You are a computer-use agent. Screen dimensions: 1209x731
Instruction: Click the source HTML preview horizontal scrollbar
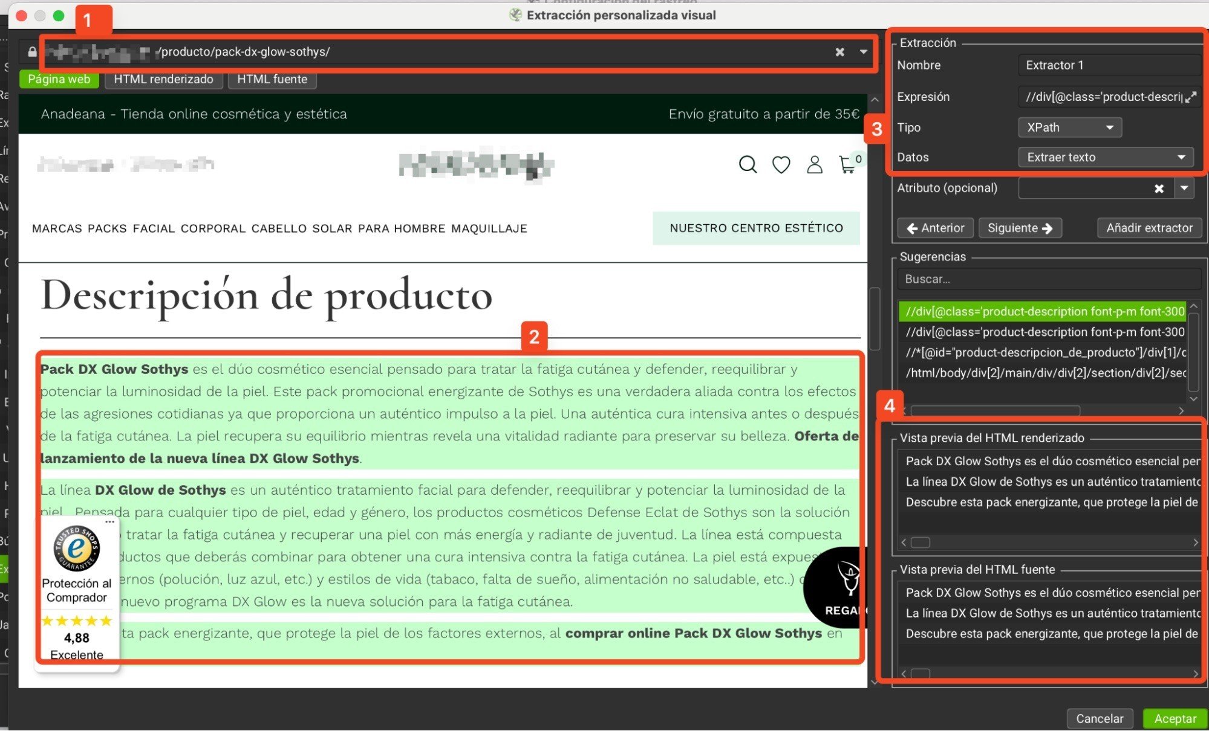tap(920, 674)
